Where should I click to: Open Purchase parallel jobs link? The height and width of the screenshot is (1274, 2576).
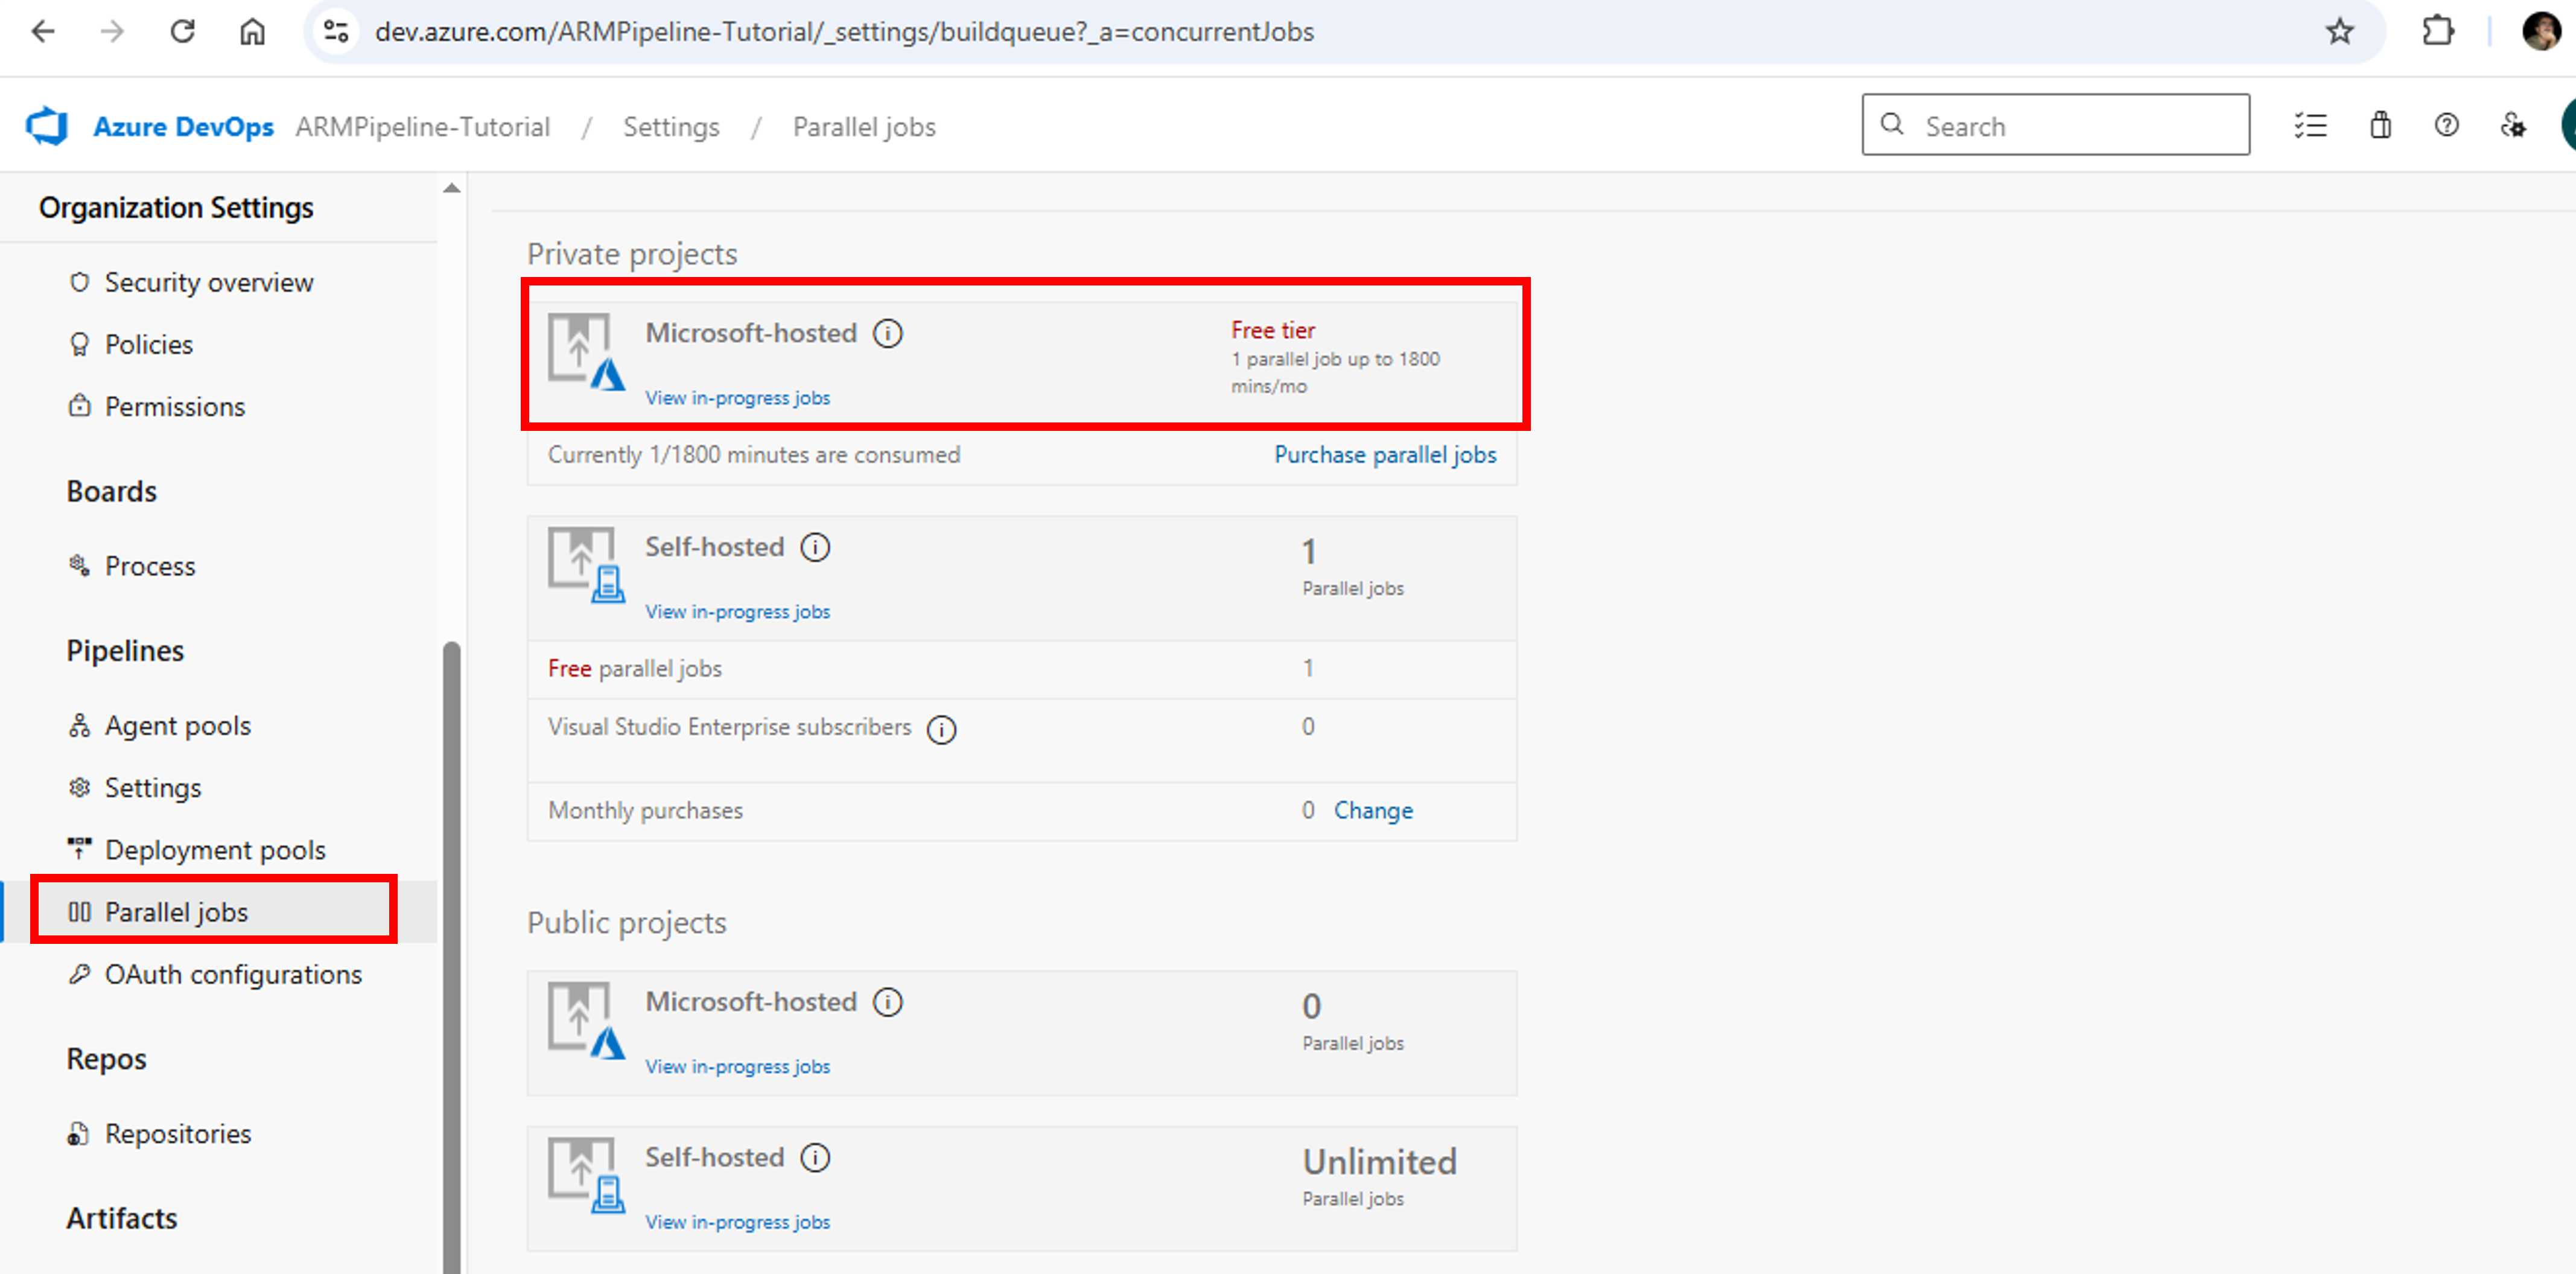[1385, 454]
